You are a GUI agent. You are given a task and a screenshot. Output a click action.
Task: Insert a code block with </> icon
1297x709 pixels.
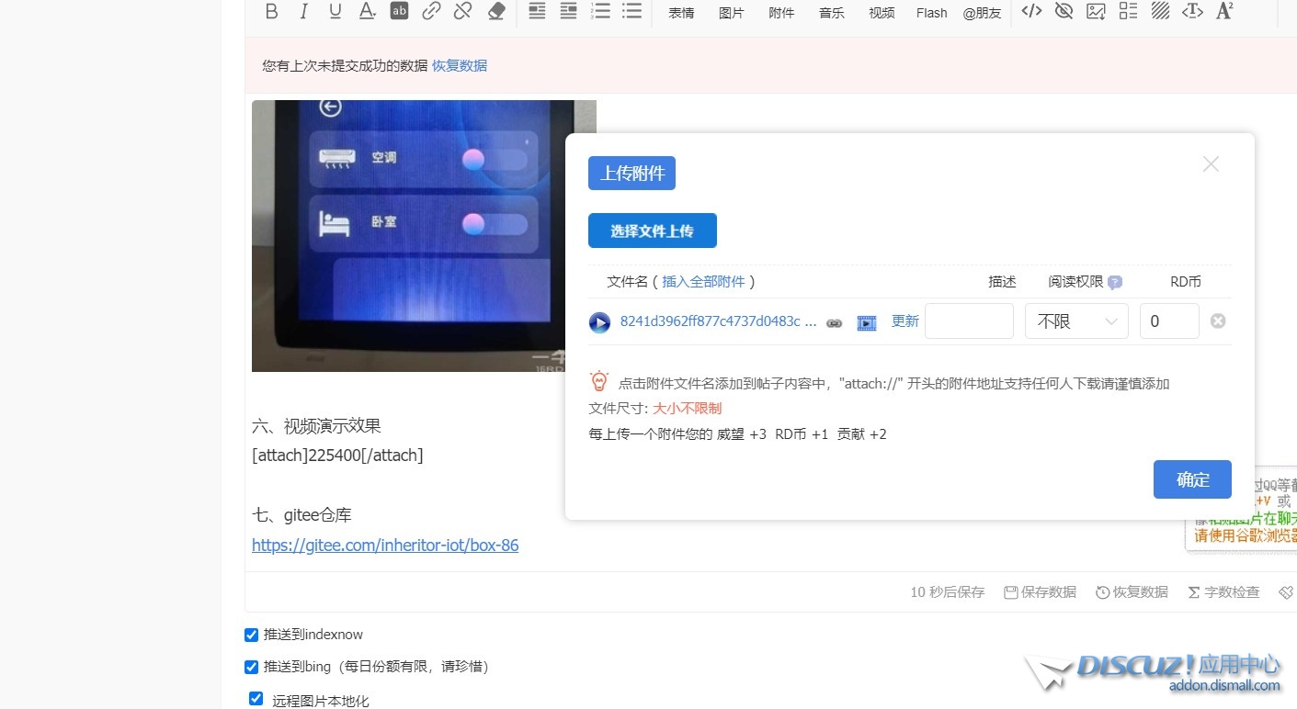[1032, 11]
